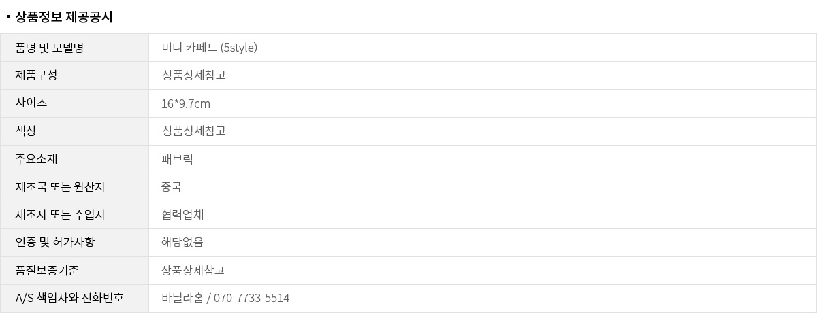Click the 인증 및 허가사항 label
The height and width of the screenshot is (323, 817).
[x=55, y=243]
